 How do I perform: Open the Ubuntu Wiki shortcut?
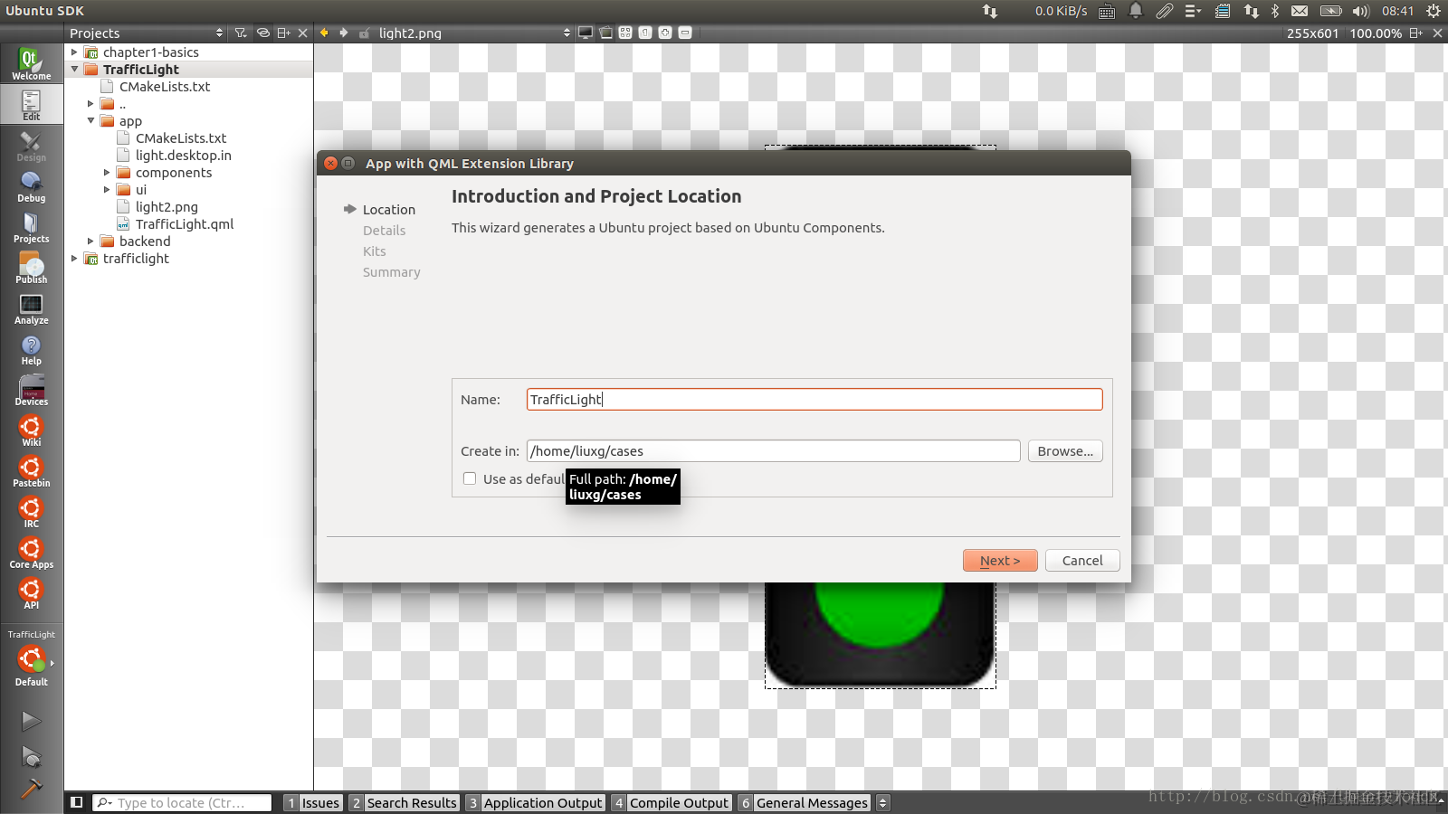click(31, 431)
